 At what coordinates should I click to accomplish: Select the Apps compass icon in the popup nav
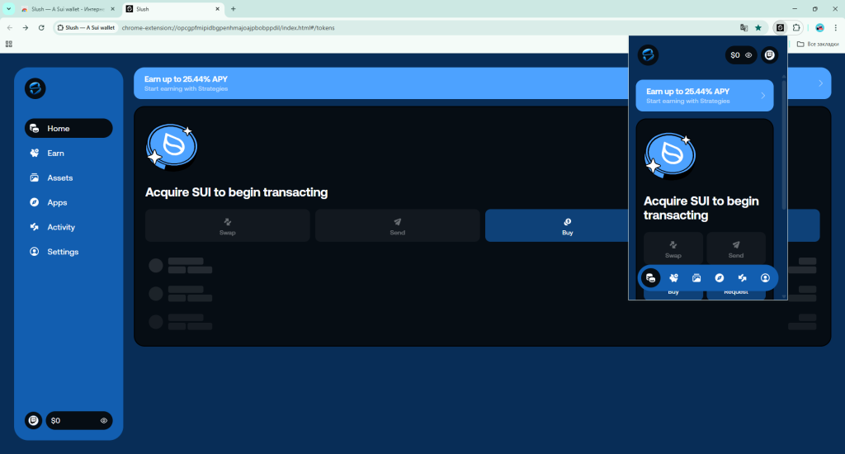click(720, 278)
